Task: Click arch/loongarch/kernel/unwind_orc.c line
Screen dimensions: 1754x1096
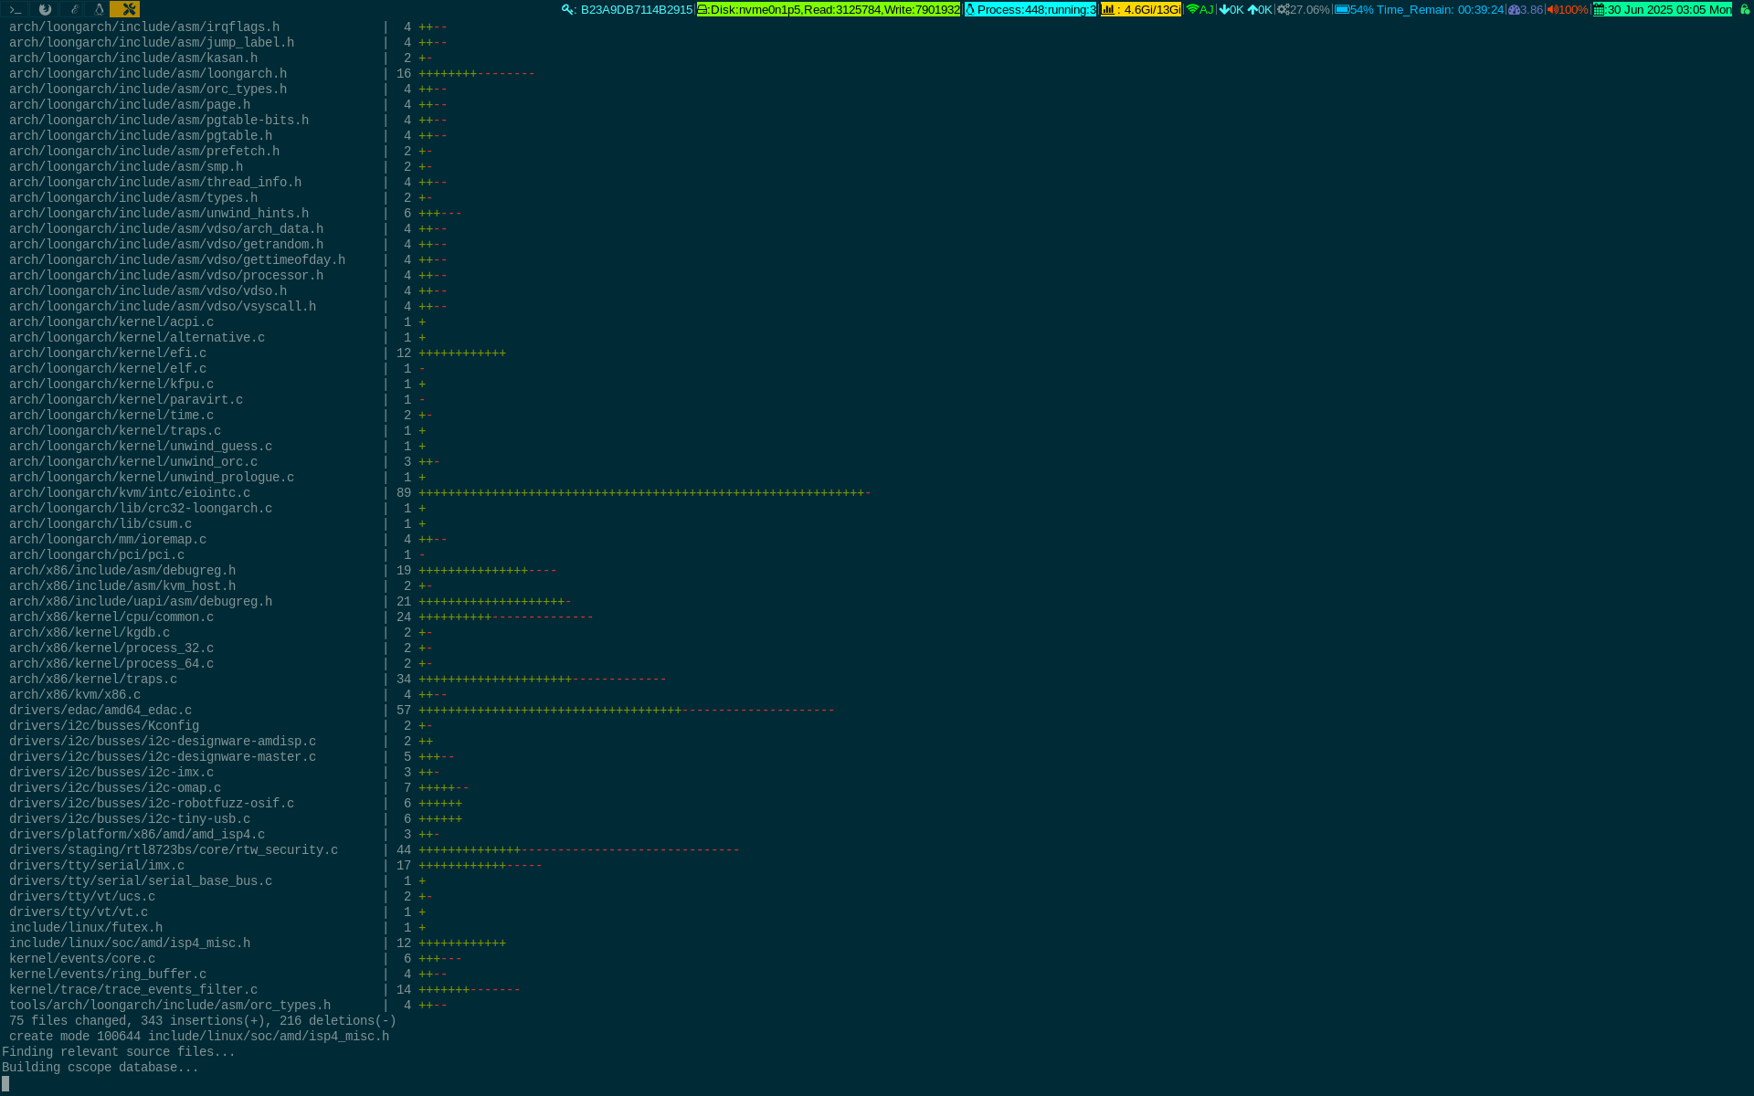Action: coord(225,462)
